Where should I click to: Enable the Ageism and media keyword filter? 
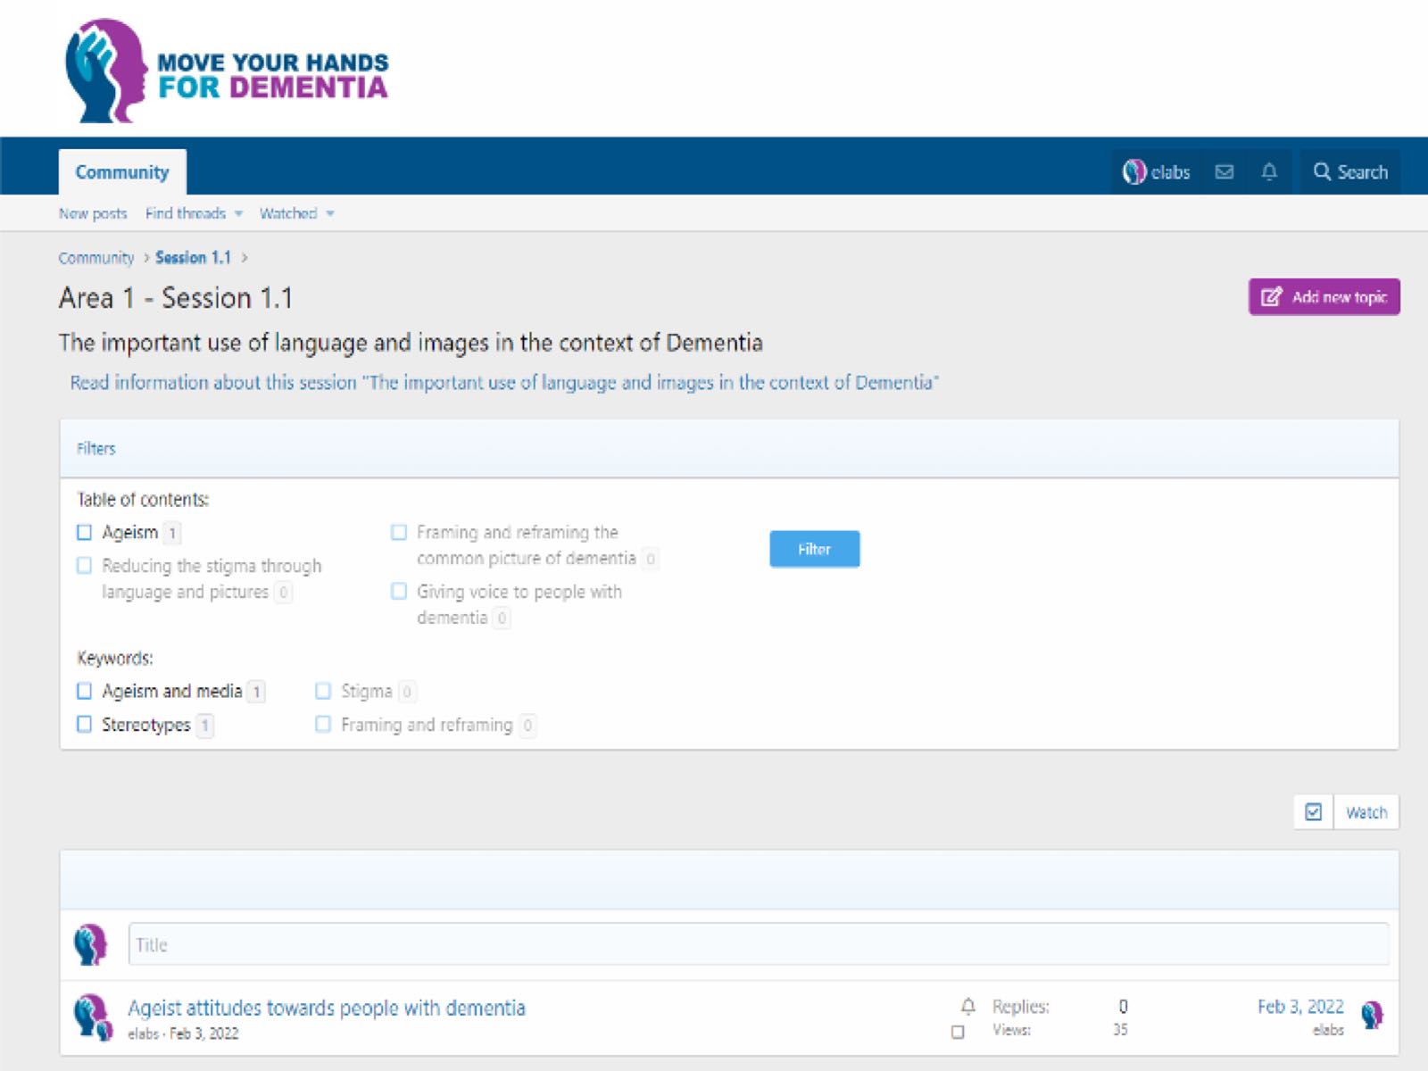point(85,691)
